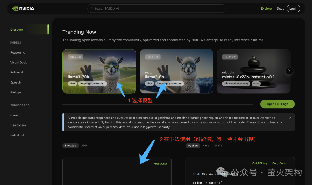Open the Visual Design category

click(x=20, y=63)
